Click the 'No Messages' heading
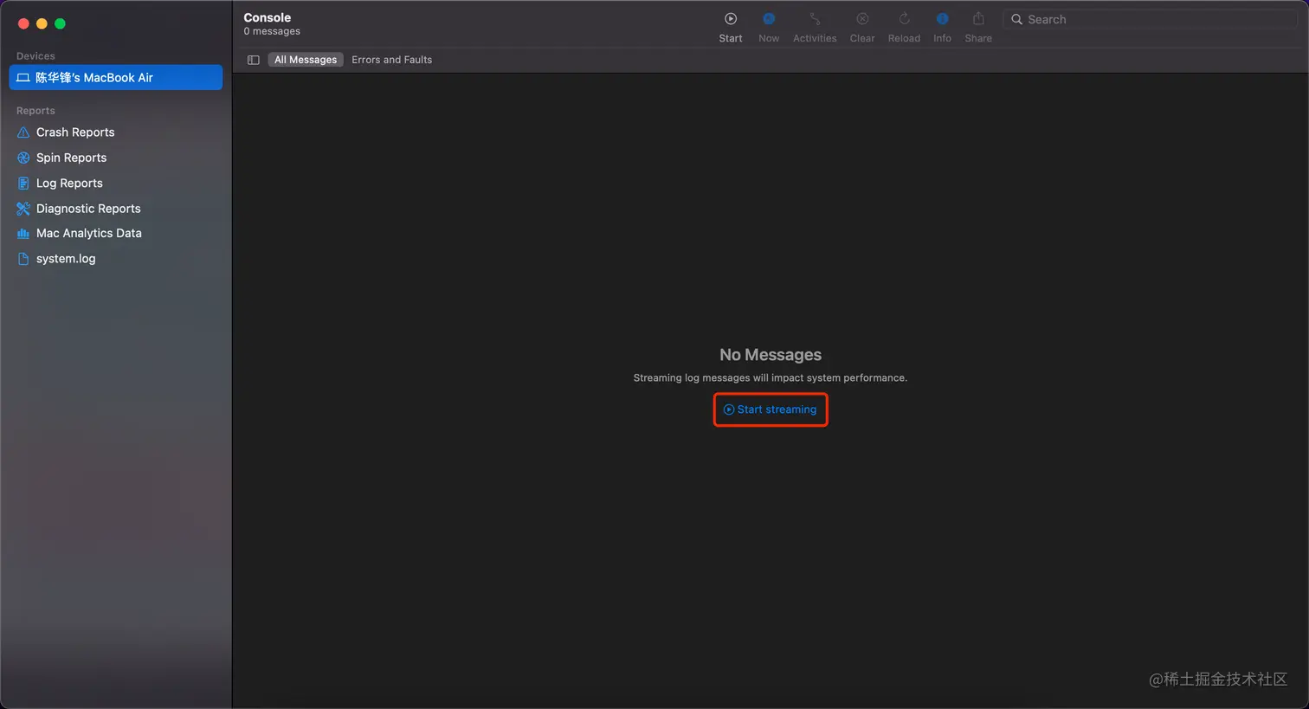1309x709 pixels. (x=771, y=355)
